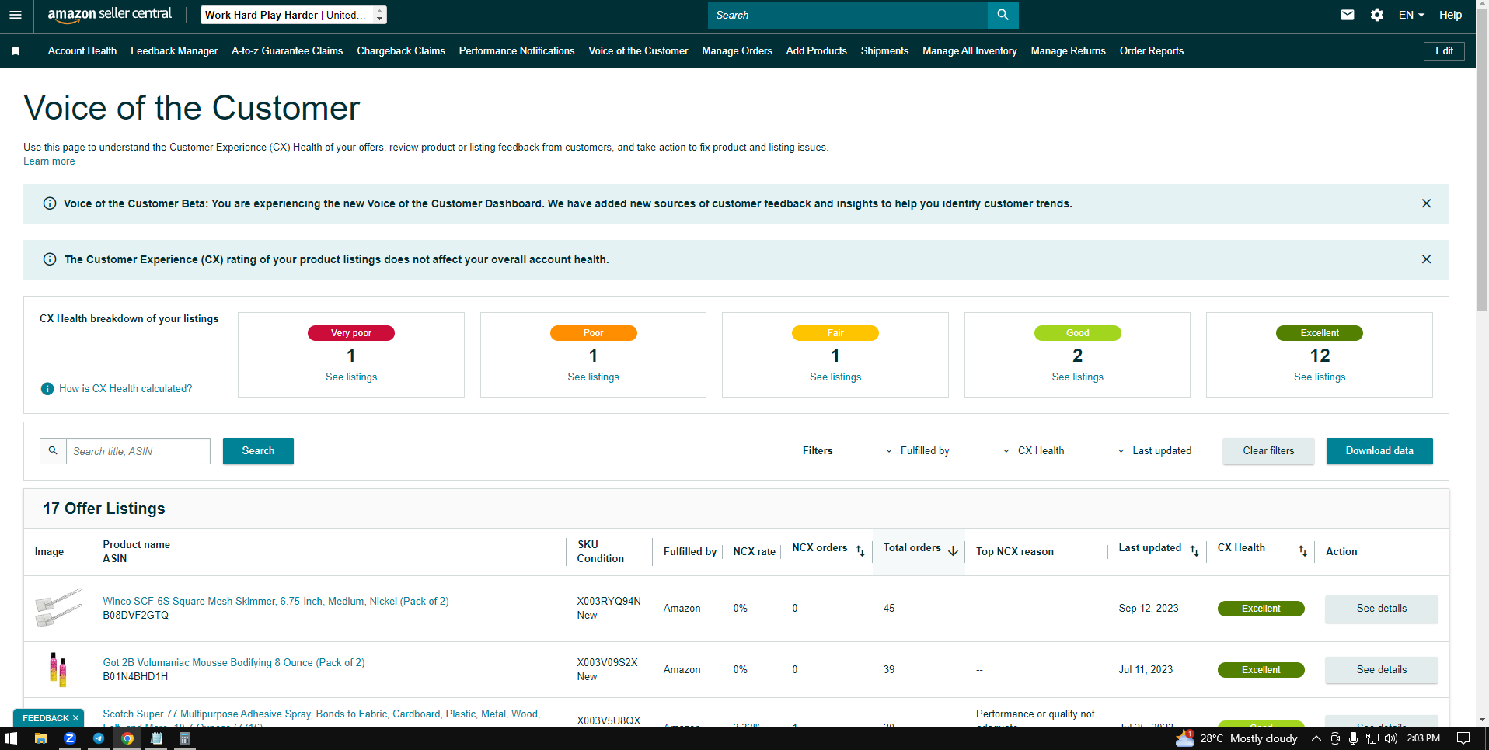
Task: Open Manage Orders
Action: pyautogui.click(x=737, y=51)
